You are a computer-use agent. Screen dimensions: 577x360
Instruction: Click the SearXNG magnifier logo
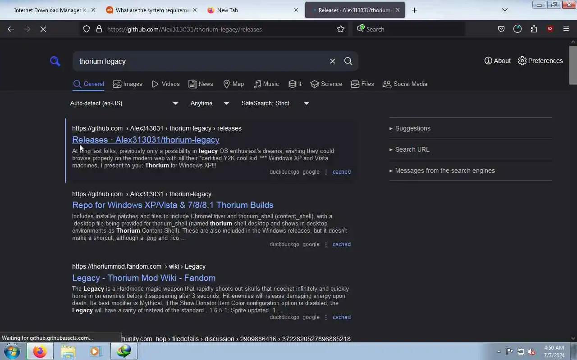tap(55, 61)
